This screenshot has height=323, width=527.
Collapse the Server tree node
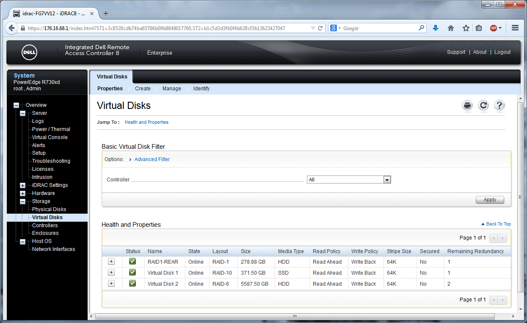click(x=23, y=113)
